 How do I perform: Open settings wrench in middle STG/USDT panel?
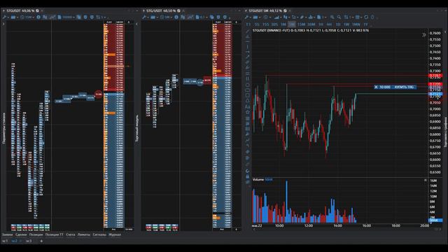(145, 17)
